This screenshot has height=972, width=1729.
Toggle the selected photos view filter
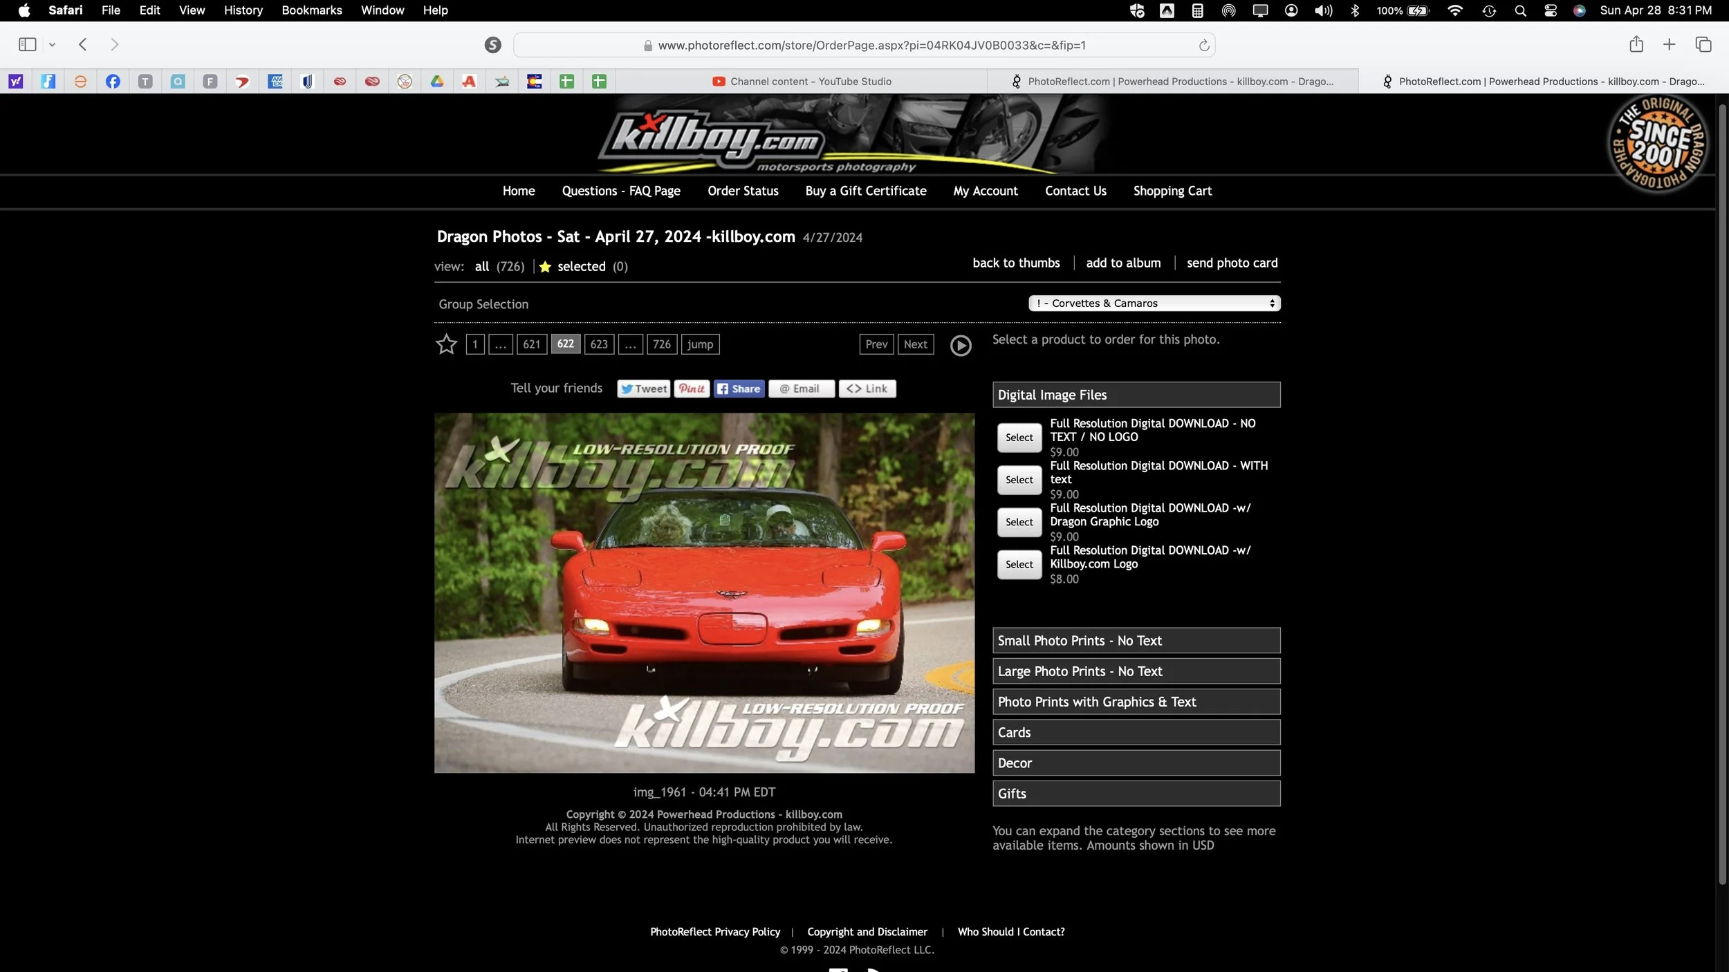click(x=581, y=267)
